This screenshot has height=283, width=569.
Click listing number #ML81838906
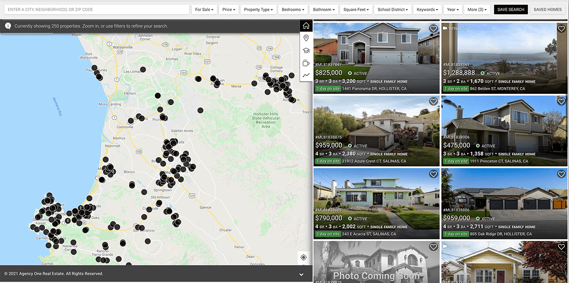pos(456,137)
